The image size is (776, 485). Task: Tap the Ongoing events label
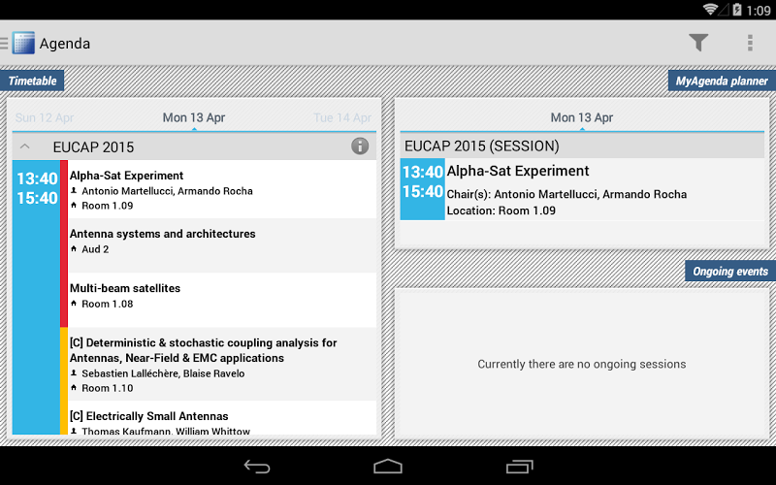click(x=730, y=272)
